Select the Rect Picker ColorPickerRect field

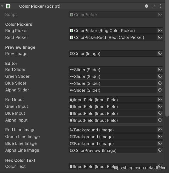[x=112, y=38]
